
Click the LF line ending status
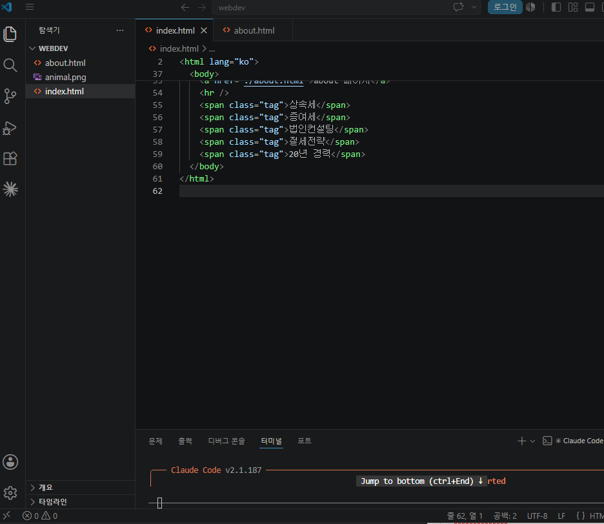[561, 516]
